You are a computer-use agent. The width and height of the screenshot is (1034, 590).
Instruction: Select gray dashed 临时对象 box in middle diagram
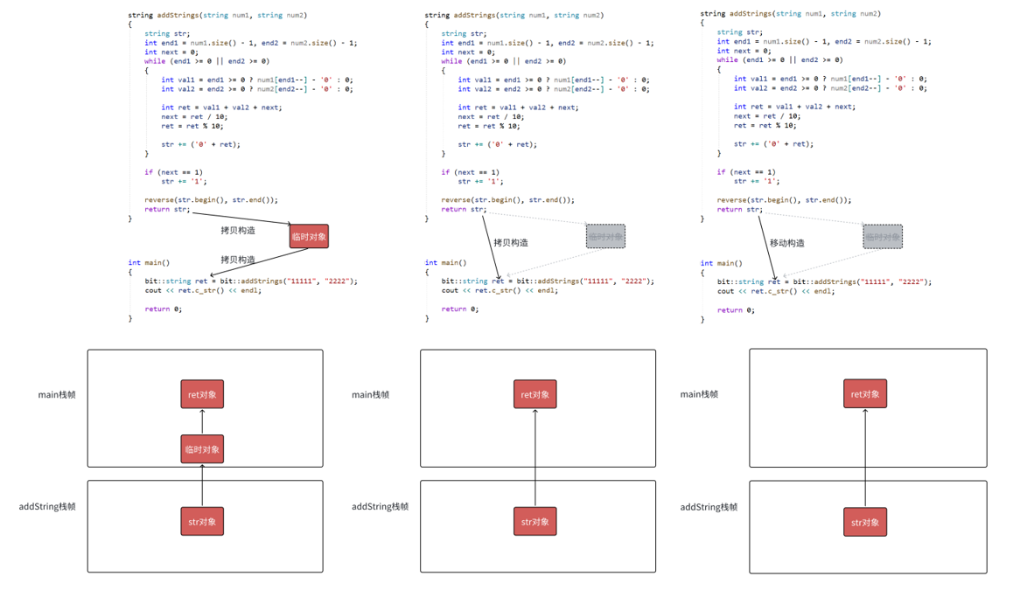[605, 236]
